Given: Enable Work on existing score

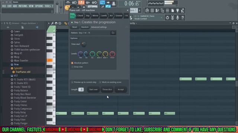Looking at the screenshot, I should click(100, 82).
